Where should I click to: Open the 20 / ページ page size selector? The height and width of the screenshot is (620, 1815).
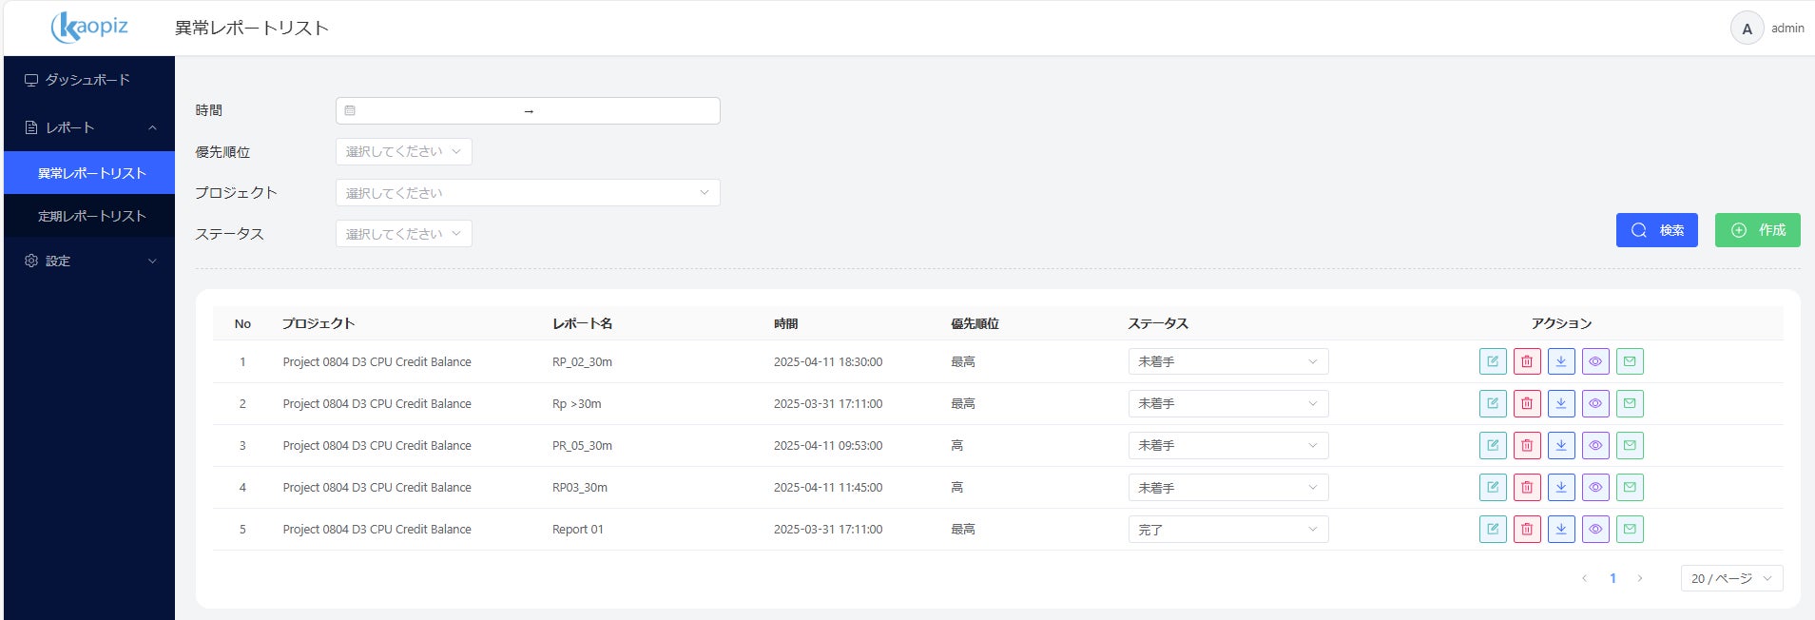[1731, 578]
